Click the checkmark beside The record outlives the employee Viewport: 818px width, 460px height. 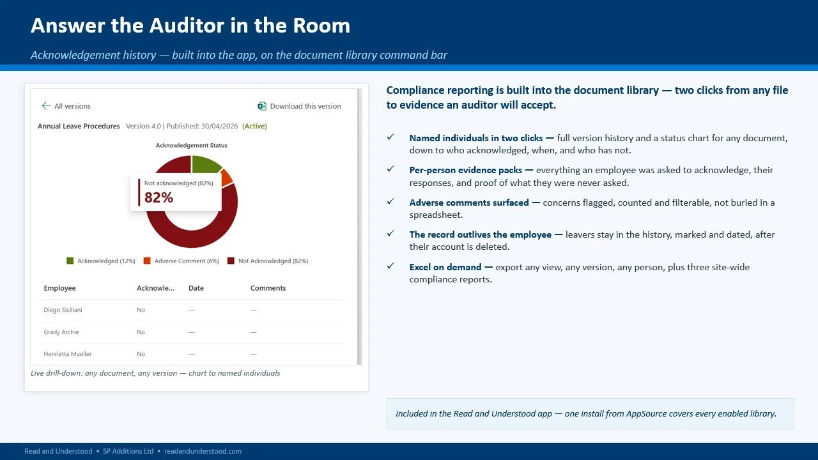(x=390, y=234)
